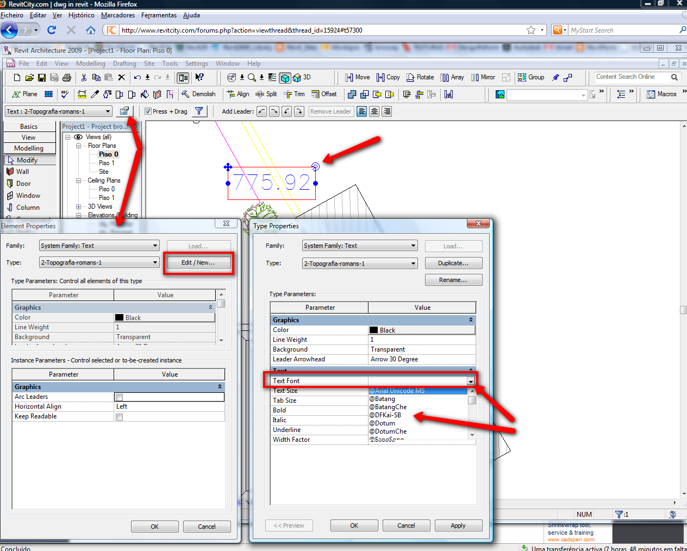Open Element Properties via the properties icon
The height and width of the screenshot is (551, 687).
124,111
